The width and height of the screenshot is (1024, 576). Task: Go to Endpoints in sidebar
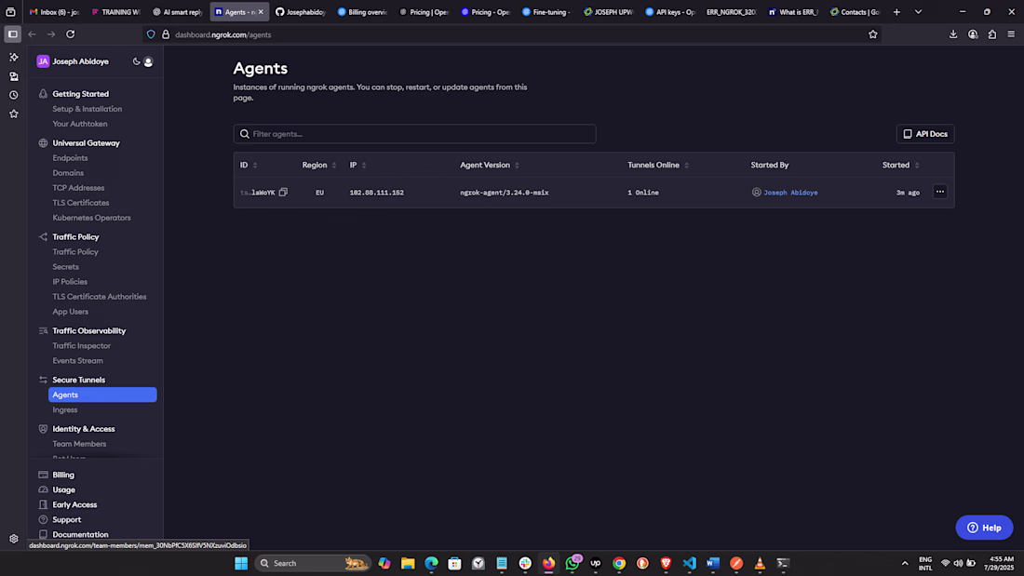70,158
